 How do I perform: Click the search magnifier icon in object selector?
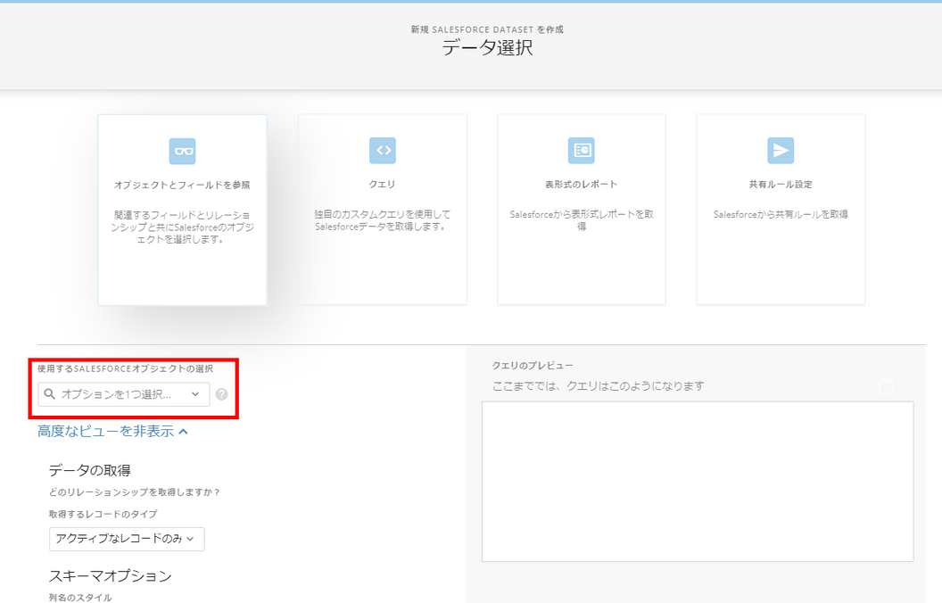click(x=50, y=394)
